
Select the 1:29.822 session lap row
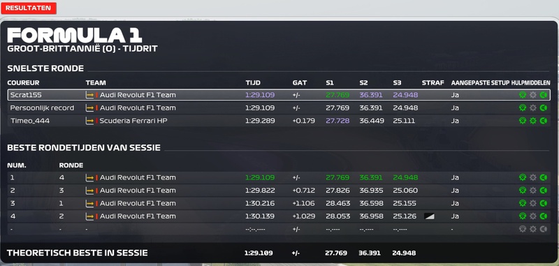(279, 191)
